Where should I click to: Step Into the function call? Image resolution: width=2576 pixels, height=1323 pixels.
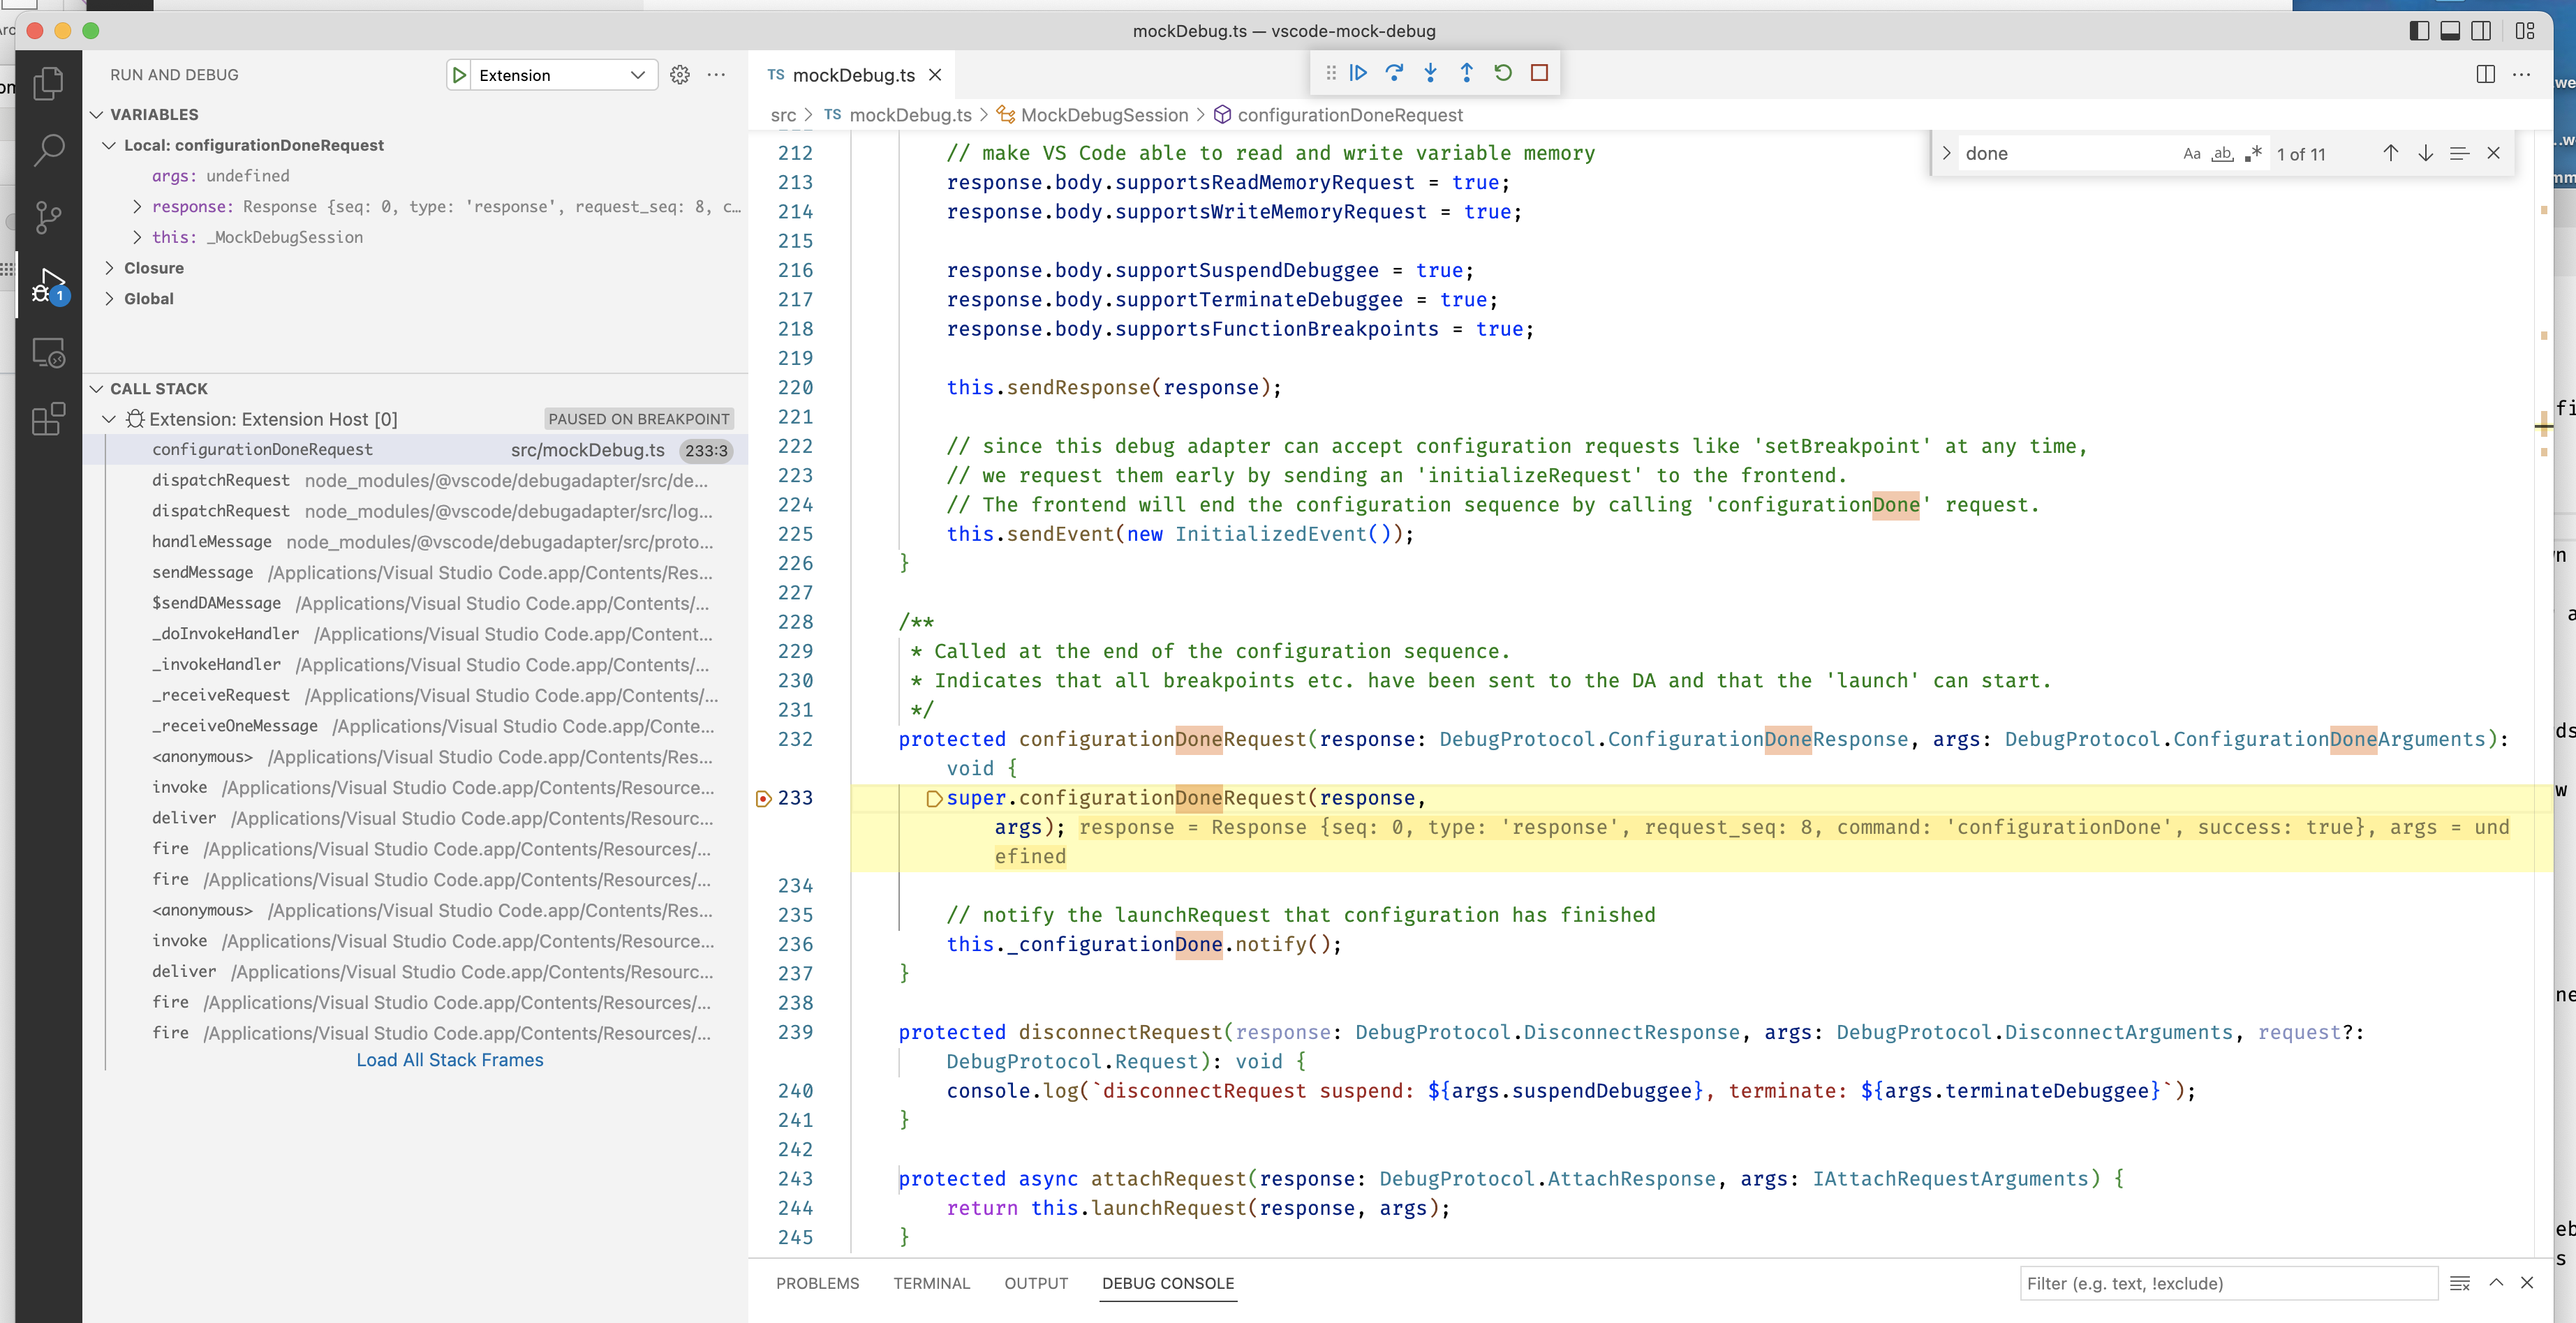1430,72
